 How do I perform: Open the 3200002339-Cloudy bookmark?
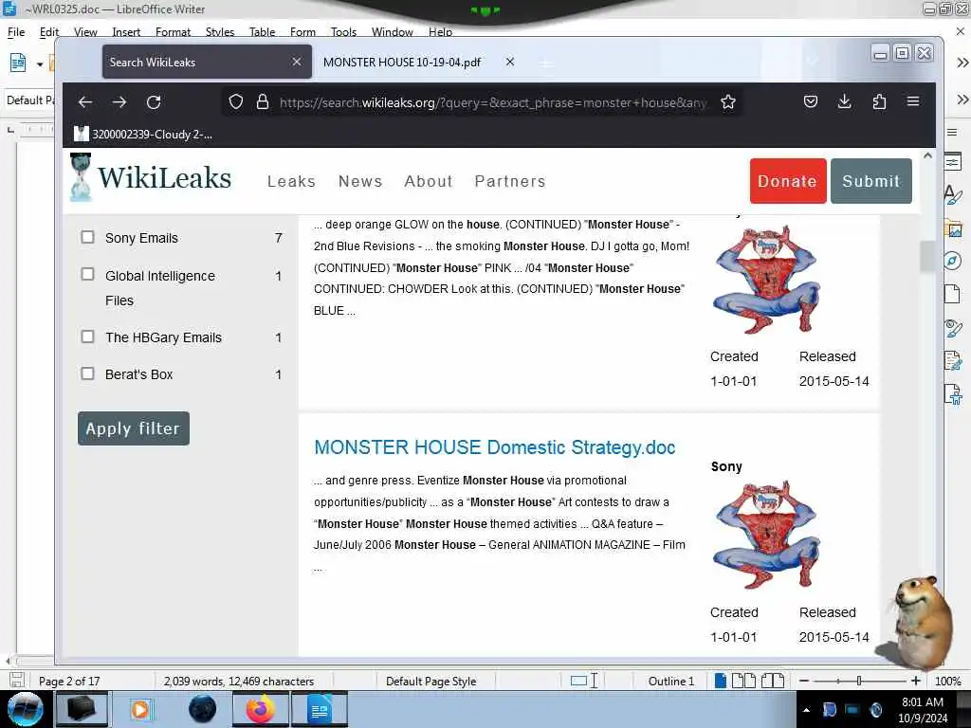[x=144, y=134]
